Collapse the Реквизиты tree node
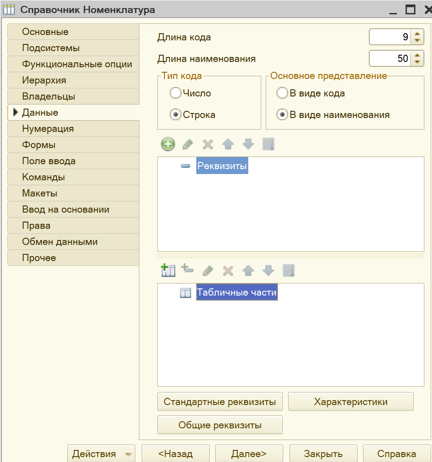The height and width of the screenshot is (462, 432). 186,166
